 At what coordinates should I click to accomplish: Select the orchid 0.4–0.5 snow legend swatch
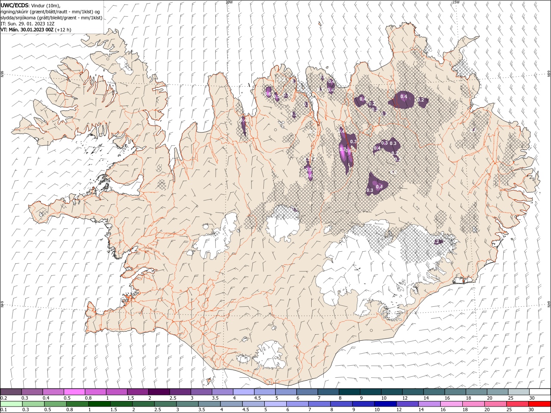[53, 392]
